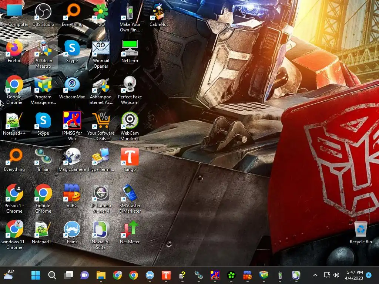Launch the mIRC desktop icon
The width and height of the screenshot is (379, 284).
tap(72, 196)
